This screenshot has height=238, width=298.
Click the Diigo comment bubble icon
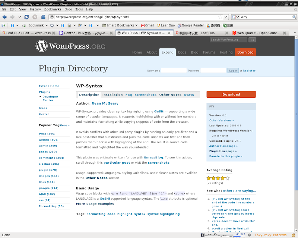coord(52,25)
